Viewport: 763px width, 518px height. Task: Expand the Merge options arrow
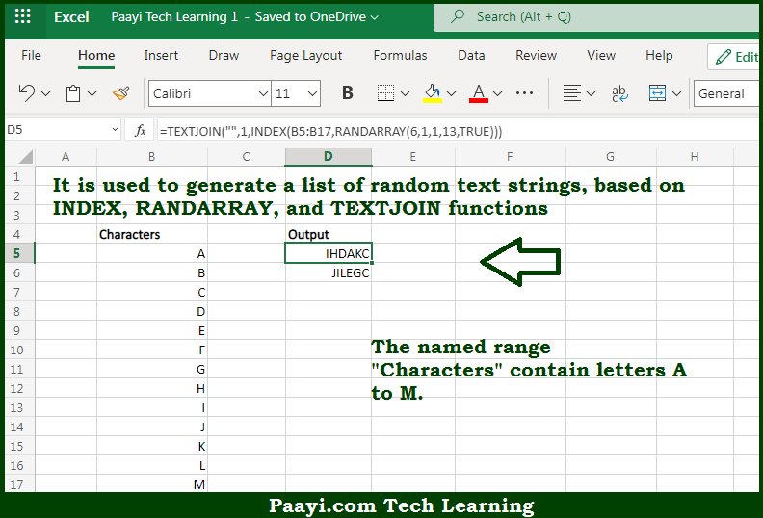pyautogui.click(x=676, y=93)
